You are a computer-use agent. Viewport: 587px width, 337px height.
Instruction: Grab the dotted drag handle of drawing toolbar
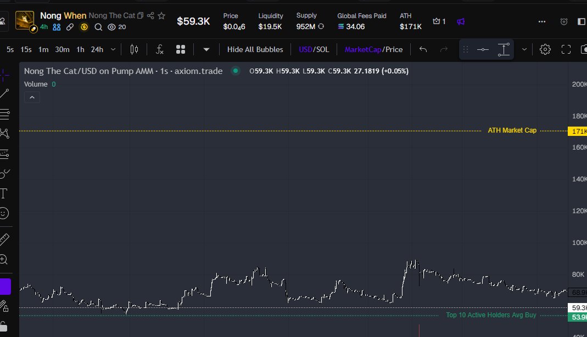[x=466, y=49]
